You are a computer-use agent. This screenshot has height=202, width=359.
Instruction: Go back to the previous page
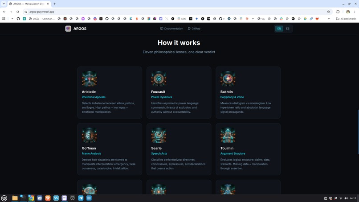pos(4,12)
